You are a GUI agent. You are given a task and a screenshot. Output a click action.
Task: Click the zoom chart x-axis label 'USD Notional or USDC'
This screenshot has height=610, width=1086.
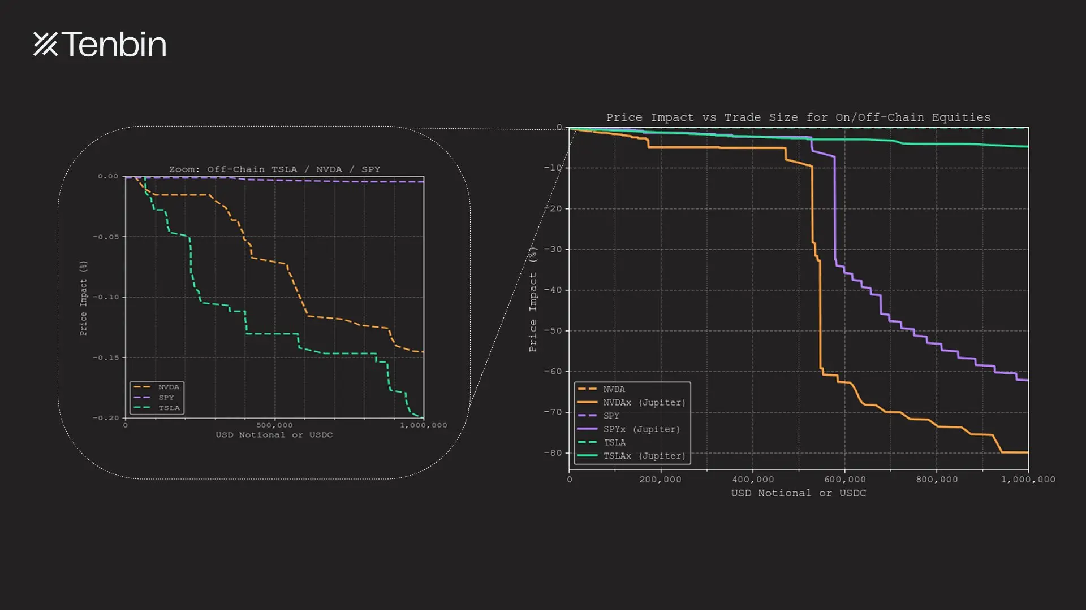click(x=274, y=435)
